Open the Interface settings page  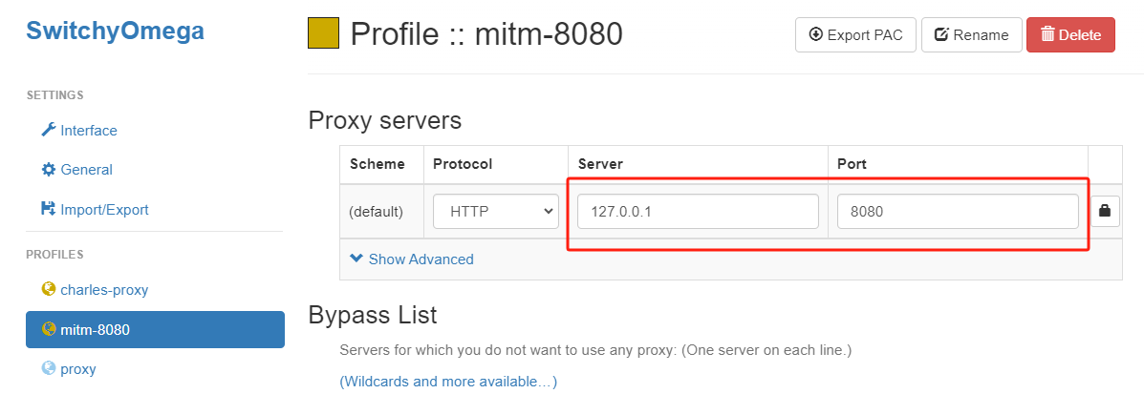[x=88, y=130]
